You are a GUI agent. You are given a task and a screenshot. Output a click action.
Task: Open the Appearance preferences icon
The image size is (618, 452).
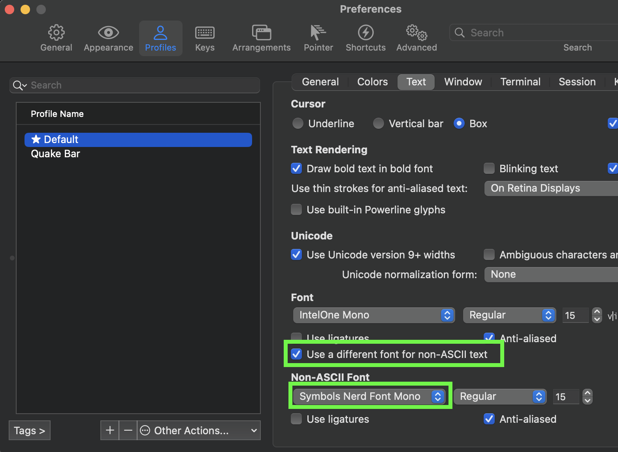pos(108,38)
